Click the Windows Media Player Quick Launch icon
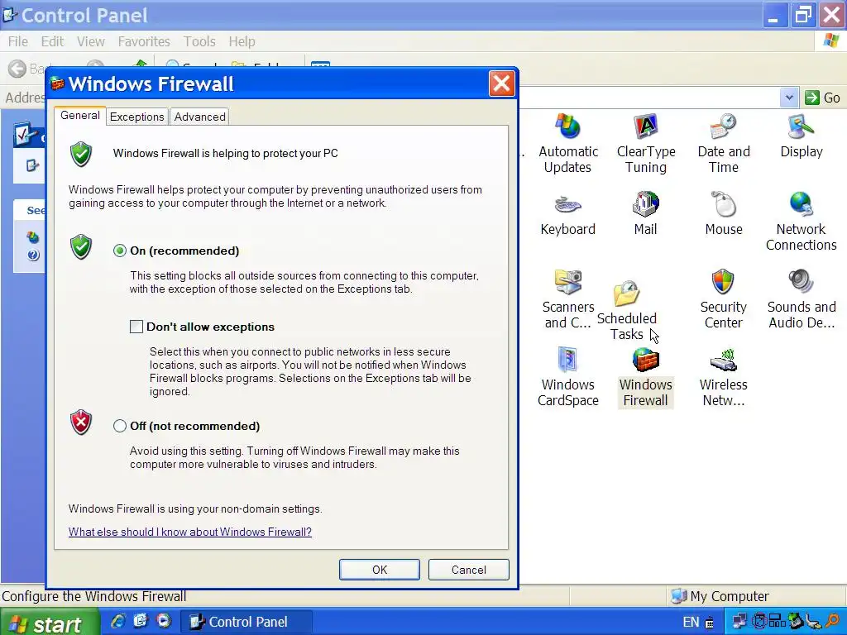 pos(164,621)
